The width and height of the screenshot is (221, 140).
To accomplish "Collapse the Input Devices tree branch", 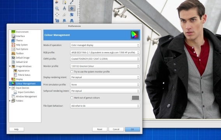I will [x=10, y=88].
